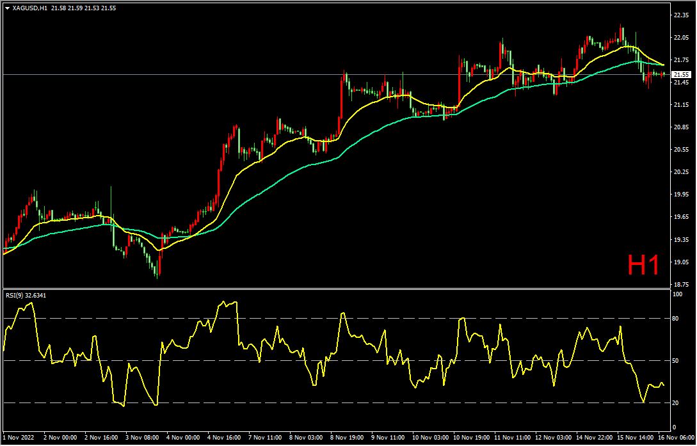Click the RSI scale value 50
This screenshot has height=446, width=697.
[677, 361]
